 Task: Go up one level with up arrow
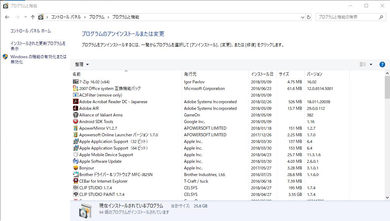33,17
